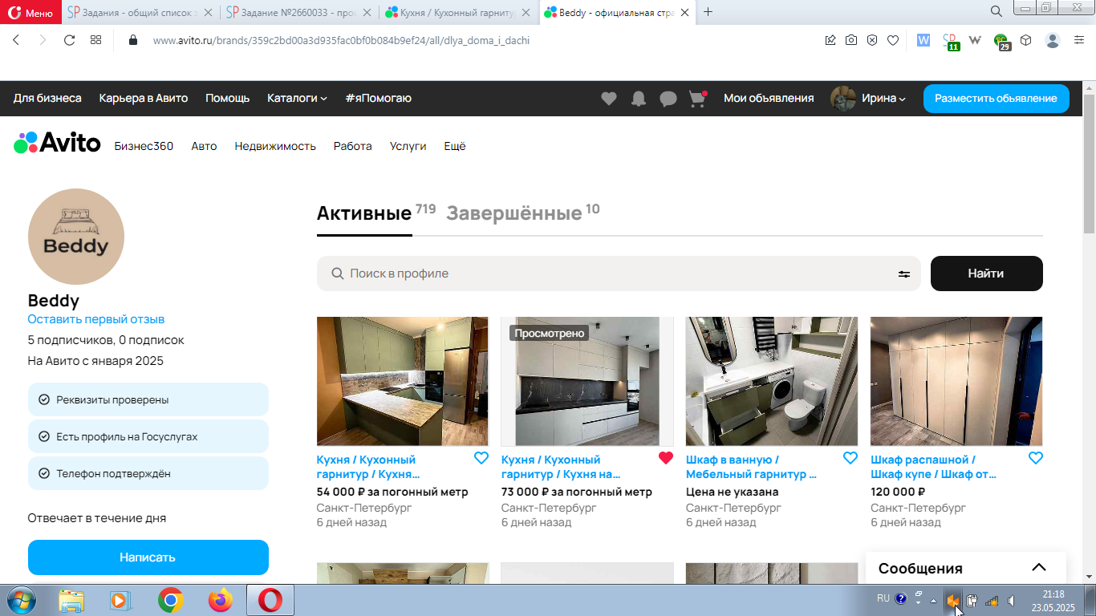Click the browser tab search magnifier icon
The width and height of the screenshot is (1096, 616).
pyautogui.click(x=996, y=11)
